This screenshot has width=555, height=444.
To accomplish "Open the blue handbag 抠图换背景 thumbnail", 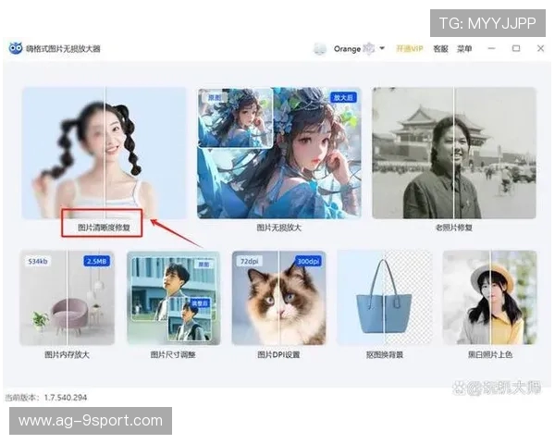I will click(x=384, y=298).
